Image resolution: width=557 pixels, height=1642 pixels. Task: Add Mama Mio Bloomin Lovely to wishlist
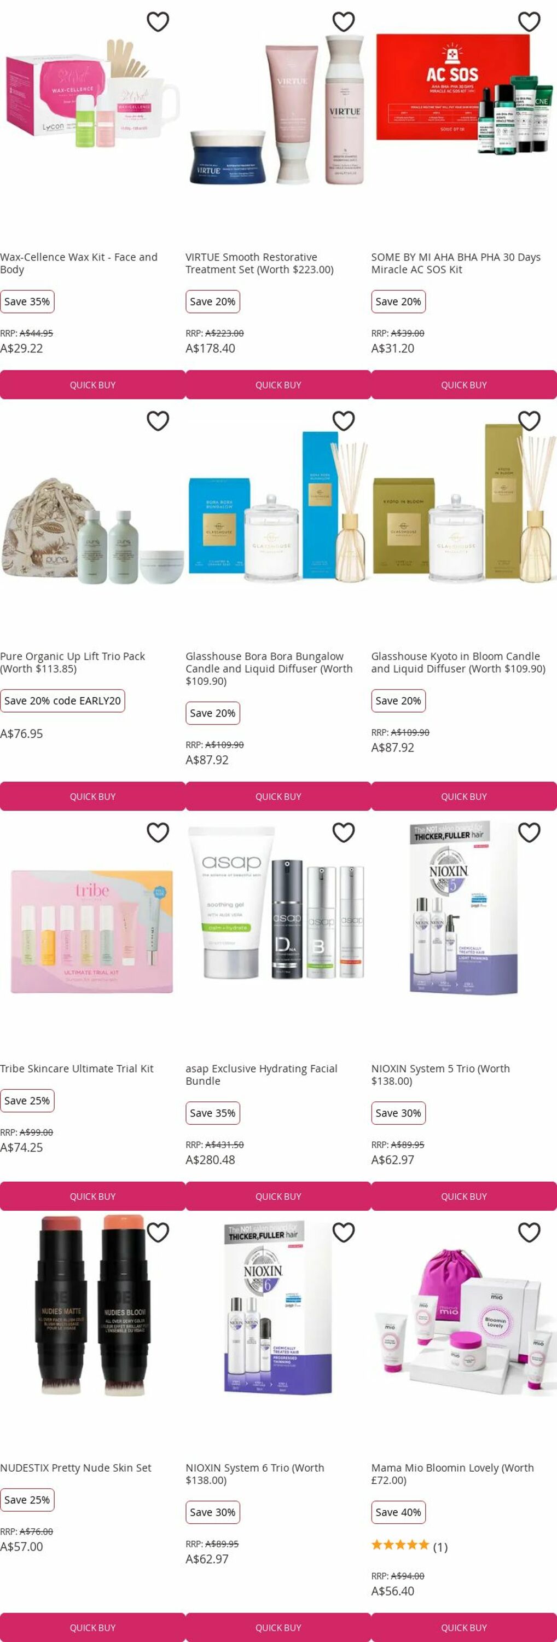tap(529, 1232)
